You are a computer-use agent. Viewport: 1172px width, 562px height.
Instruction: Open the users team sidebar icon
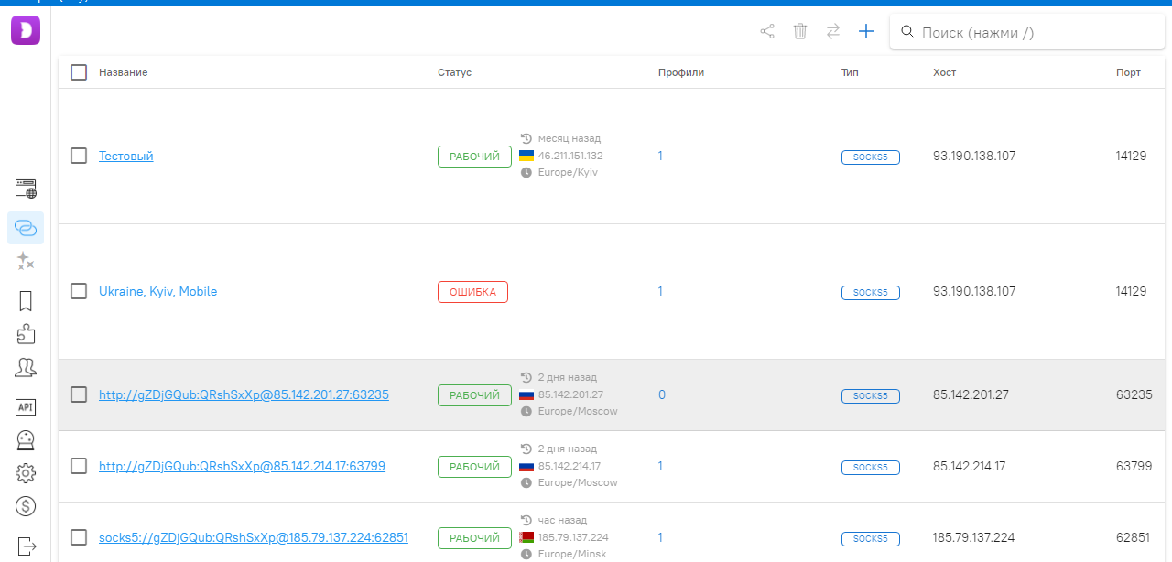tap(26, 368)
